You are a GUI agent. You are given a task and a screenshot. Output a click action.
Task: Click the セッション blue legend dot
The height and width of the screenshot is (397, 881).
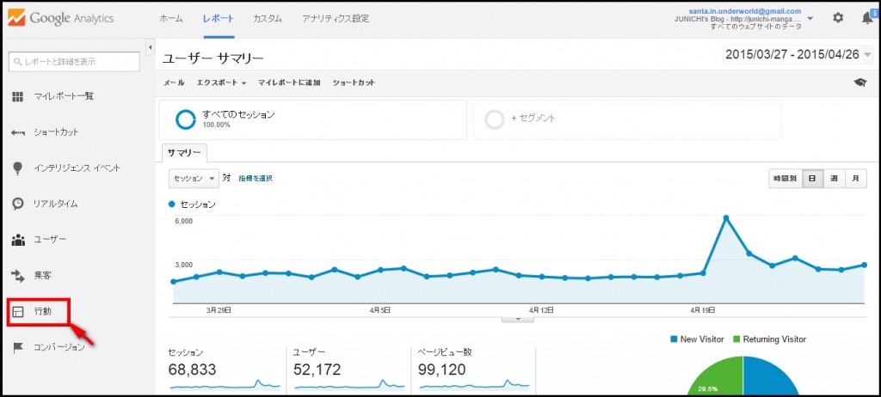pyautogui.click(x=172, y=205)
